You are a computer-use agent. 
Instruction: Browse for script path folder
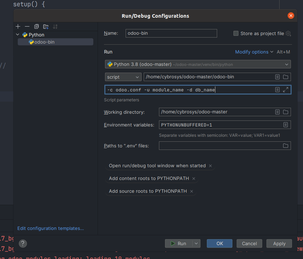click(286, 77)
